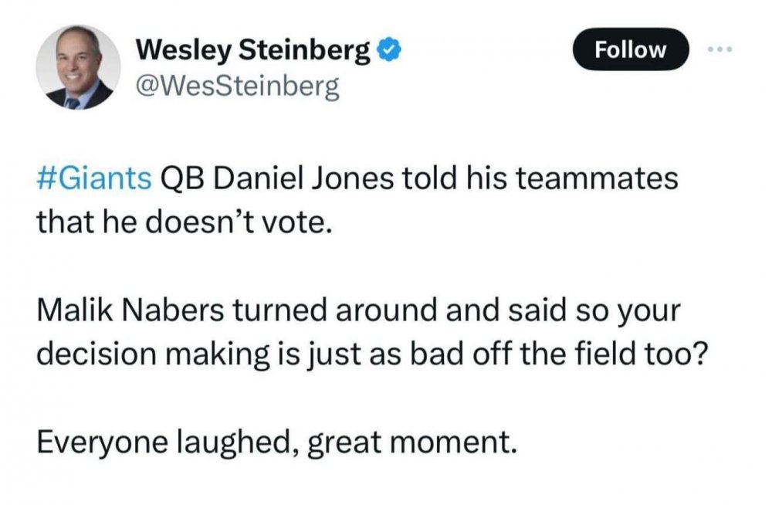Screen dimensions: 772x505
Task: Click the word "teammates" in the tweet
Action: 594,179
